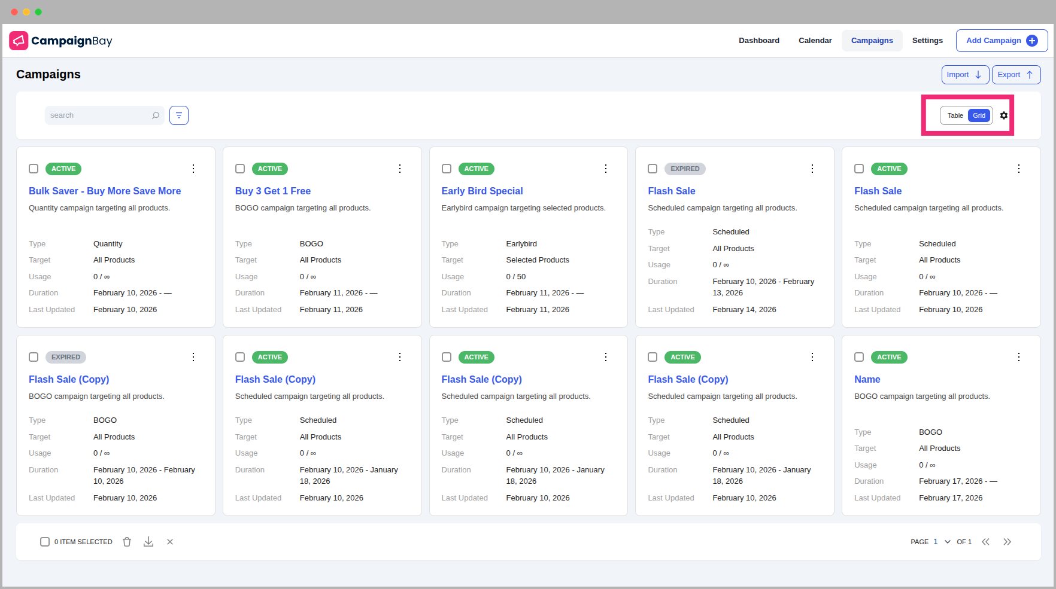Image resolution: width=1056 pixels, height=589 pixels.
Task: Open the Early Bird Special campaign link
Action: coord(482,191)
